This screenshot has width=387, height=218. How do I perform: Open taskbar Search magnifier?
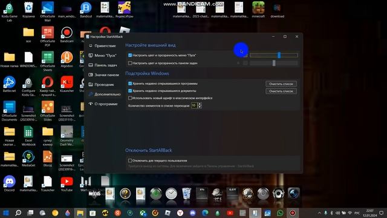18,213
